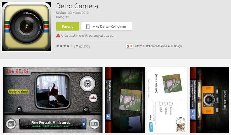Viewport: 231px width, 135px height.
Task: Open the dark photo gallery screenshot thumbnail
Action: (x=125, y=100)
